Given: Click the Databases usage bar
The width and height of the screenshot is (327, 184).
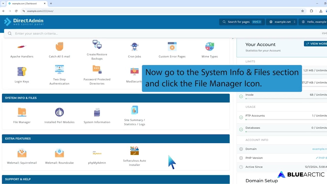Looking at the screenshot, I should click(x=286, y=132).
